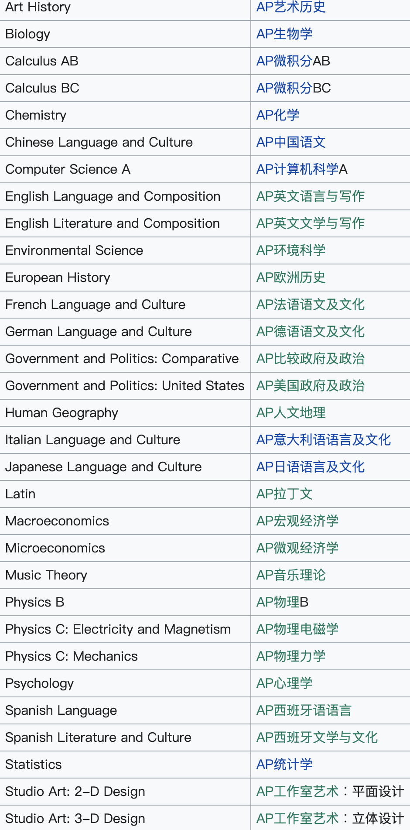
Task: Select Physics C: Electricity and Magnetism cell
Action: pos(125,629)
